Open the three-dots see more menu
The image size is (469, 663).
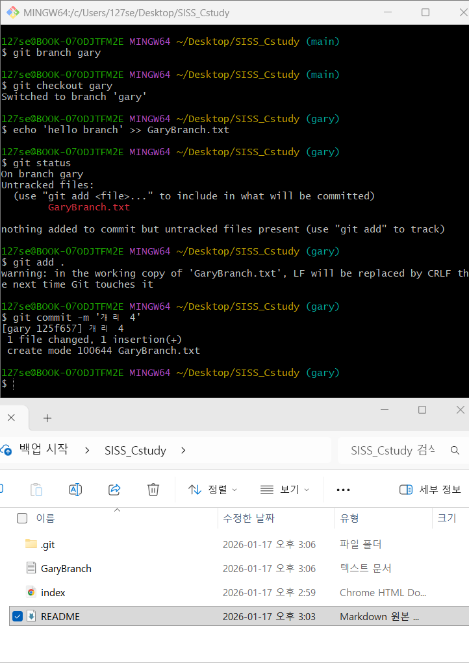344,490
